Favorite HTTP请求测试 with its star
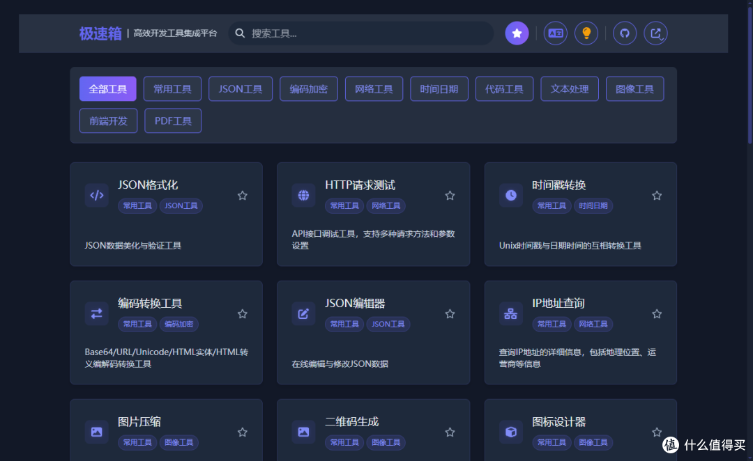753x461 pixels. pyautogui.click(x=450, y=196)
